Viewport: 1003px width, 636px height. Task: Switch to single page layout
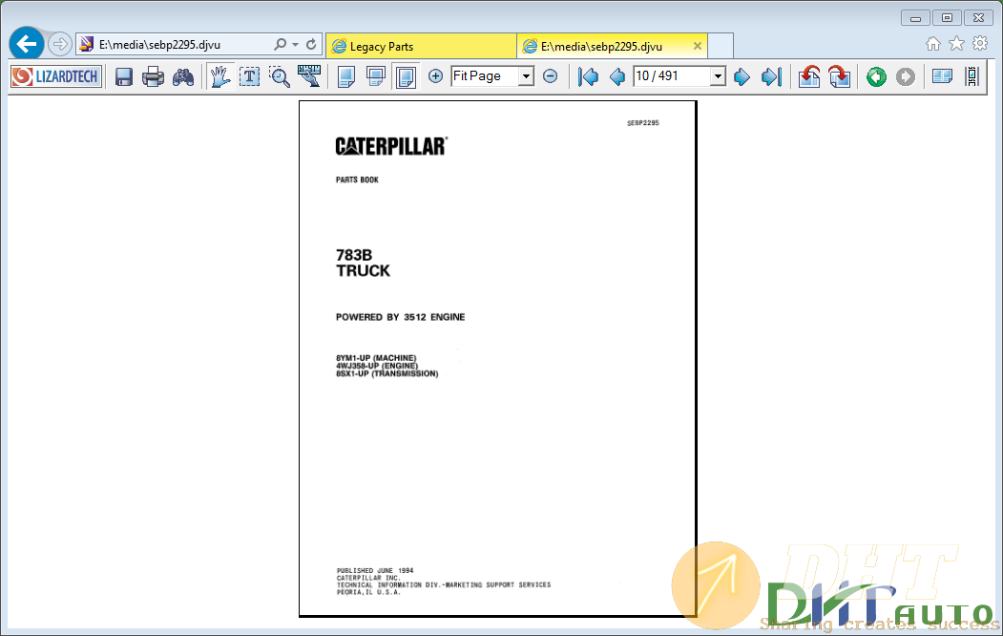pos(346,77)
